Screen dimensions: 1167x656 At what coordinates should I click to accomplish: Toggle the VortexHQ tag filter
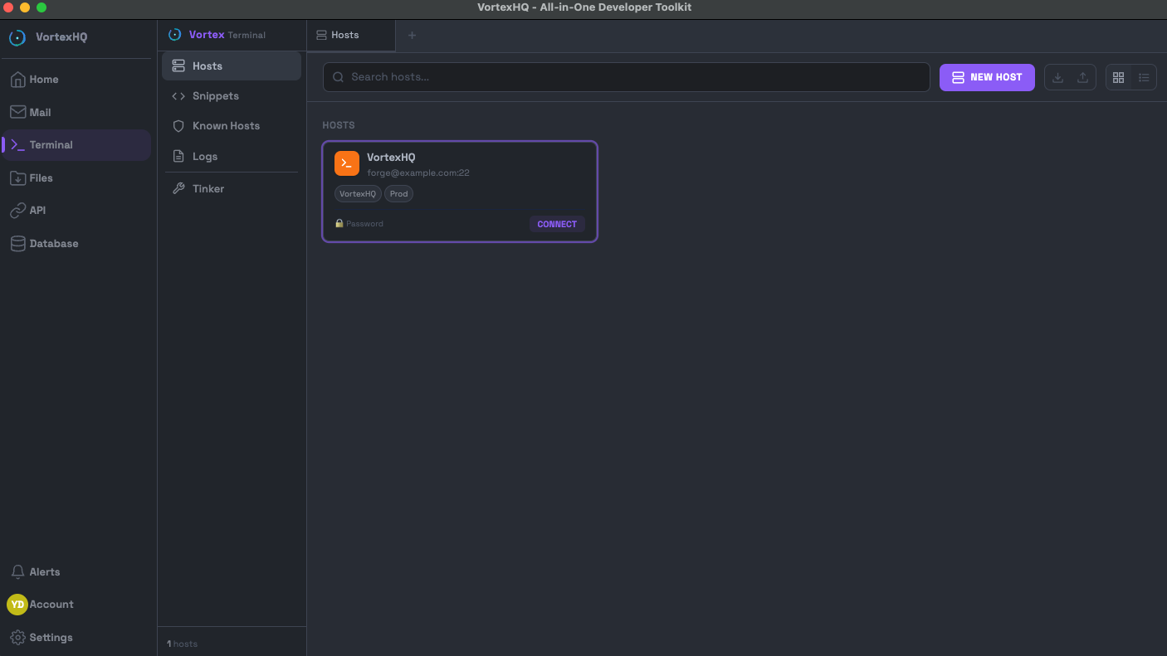(x=358, y=193)
